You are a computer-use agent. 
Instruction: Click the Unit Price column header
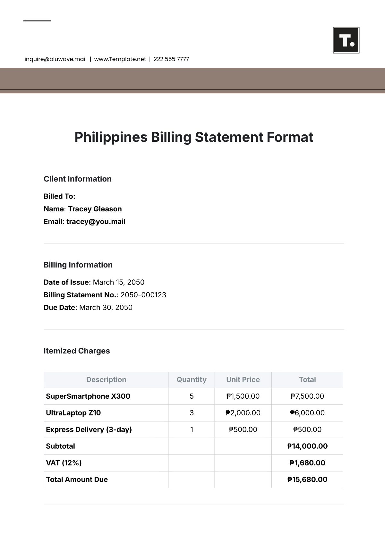click(x=243, y=380)
